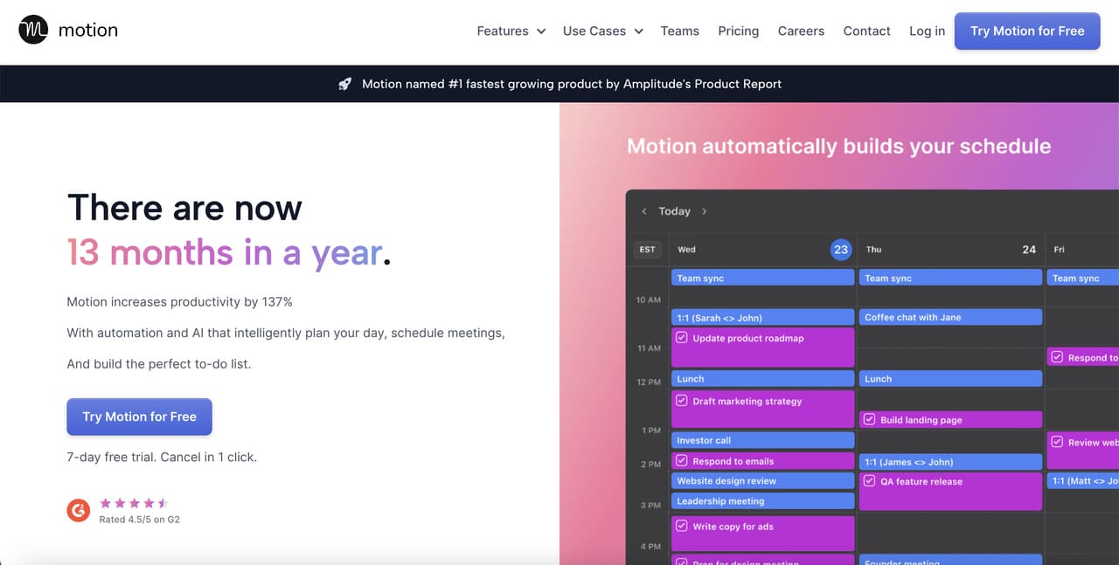
Task: Expand the Features dropdown menu
Action: click(x=511, y=31)
